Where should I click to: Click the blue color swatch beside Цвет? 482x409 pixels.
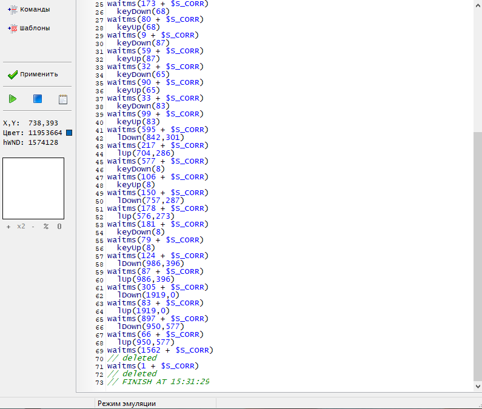(69, 133)
